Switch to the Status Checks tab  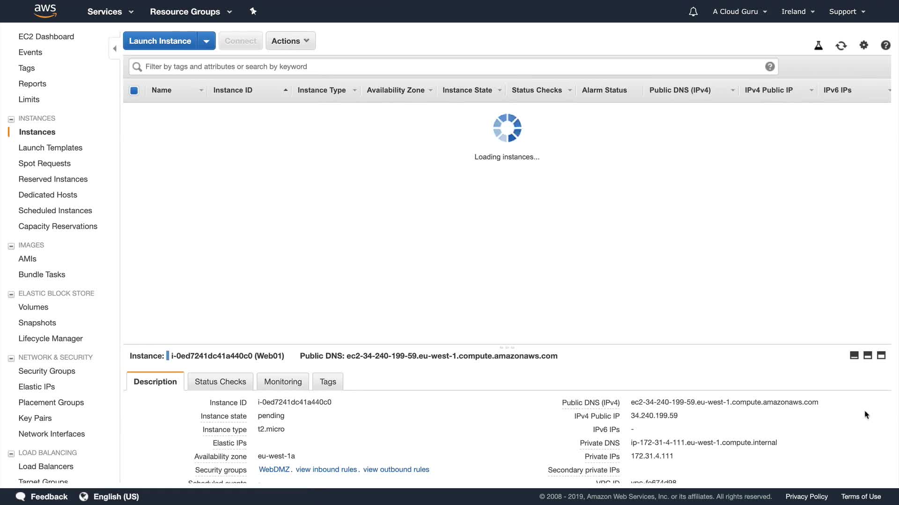tap(220, 382)
